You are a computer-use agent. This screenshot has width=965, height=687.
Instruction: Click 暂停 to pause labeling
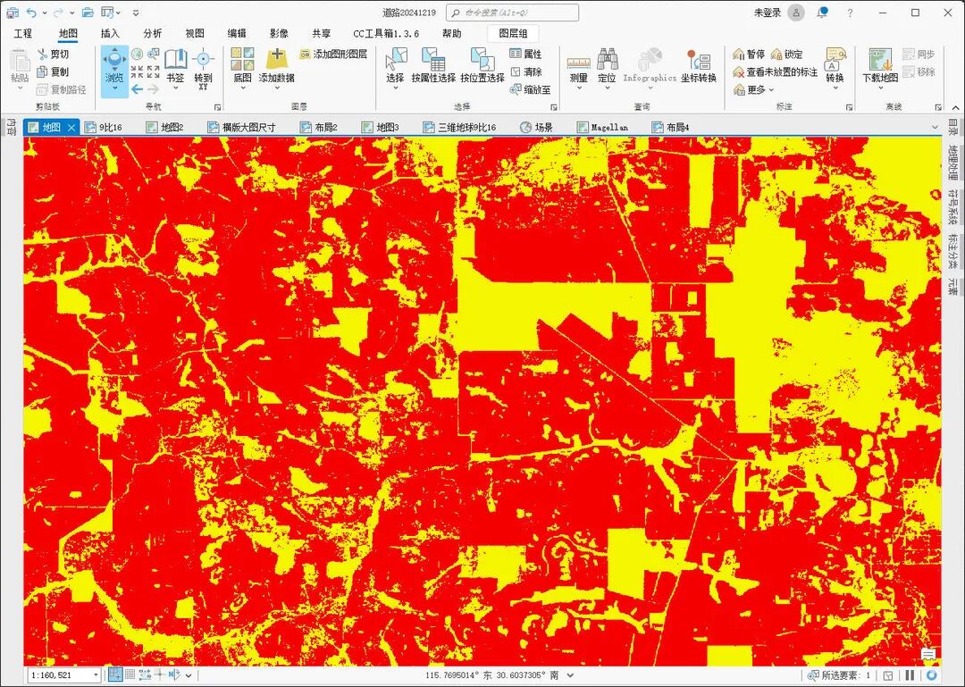(749, 54)
